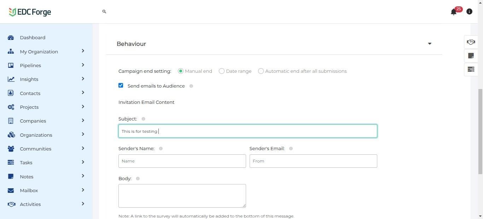The width and height of the screenshot is (483, 219).
Task: Expand Organizations submenu chevron
Action: (83, 134)
